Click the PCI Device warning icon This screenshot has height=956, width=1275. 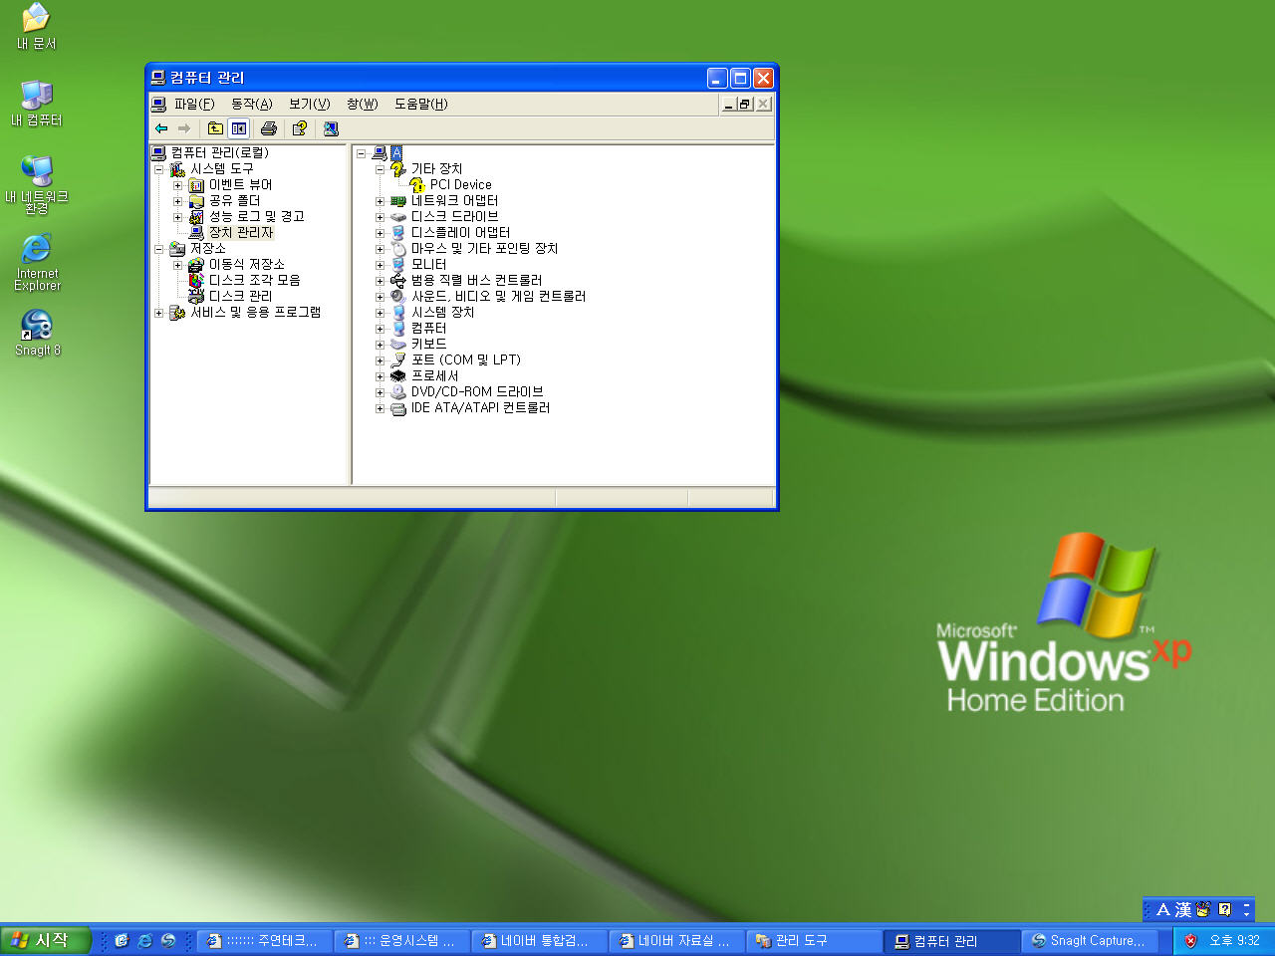(417, 184)
